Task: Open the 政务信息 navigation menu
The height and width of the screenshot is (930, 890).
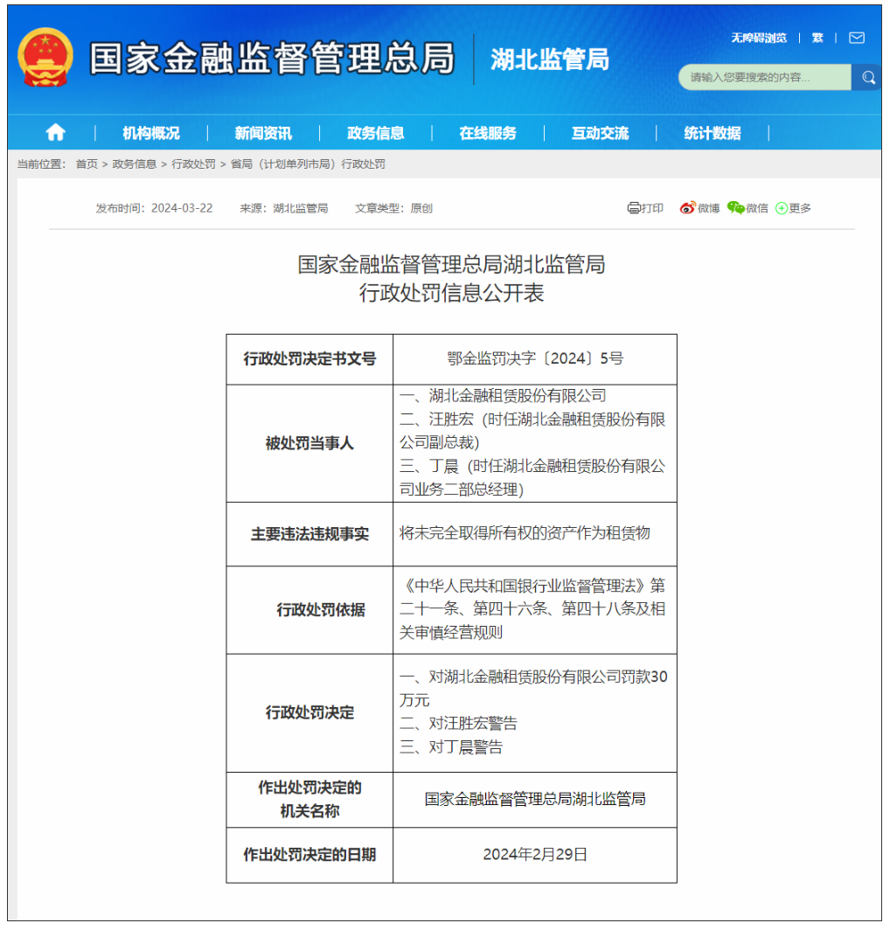Action: click(x=375, y=133)
